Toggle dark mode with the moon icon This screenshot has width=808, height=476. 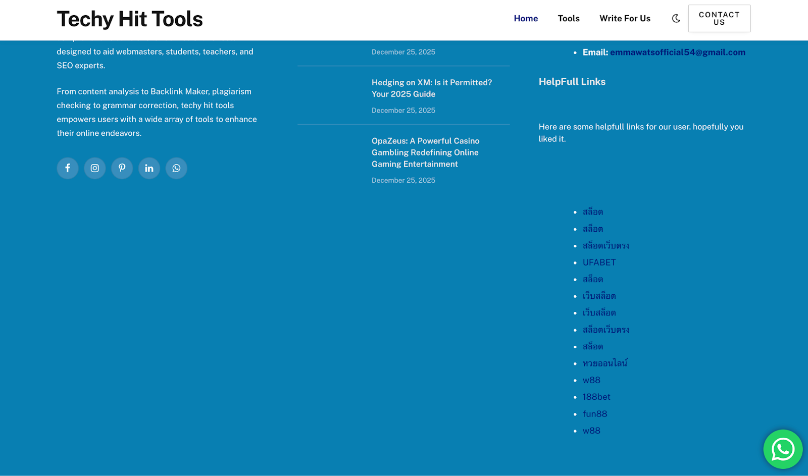tap(676, 19)
